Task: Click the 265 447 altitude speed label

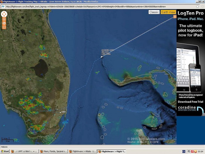Action: pos(105,52)
